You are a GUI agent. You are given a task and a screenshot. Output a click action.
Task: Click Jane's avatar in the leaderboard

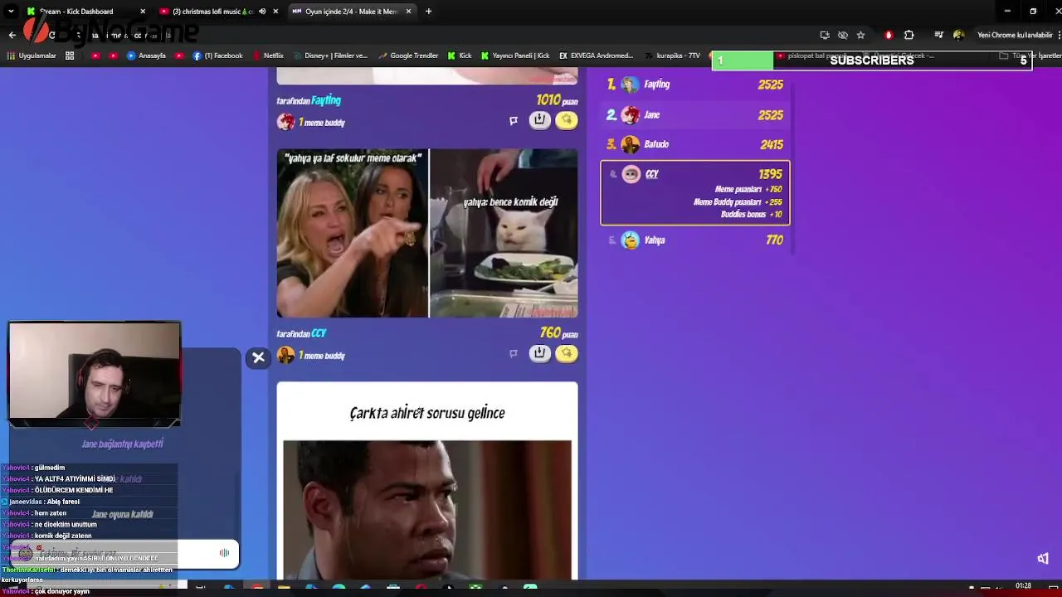pos(631,114)
